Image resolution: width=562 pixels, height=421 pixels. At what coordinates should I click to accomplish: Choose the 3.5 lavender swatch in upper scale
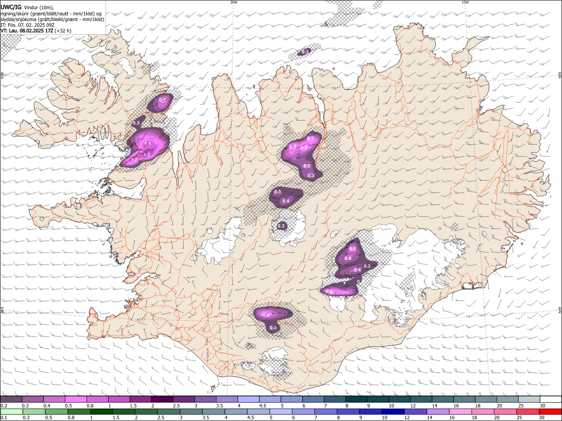[227, 399]
